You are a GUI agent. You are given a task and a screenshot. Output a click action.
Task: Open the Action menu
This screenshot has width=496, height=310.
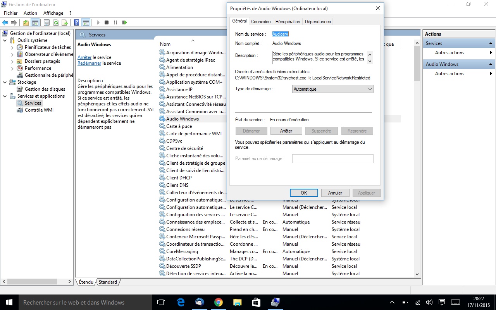pyautogui.click(x=31, y=13)
